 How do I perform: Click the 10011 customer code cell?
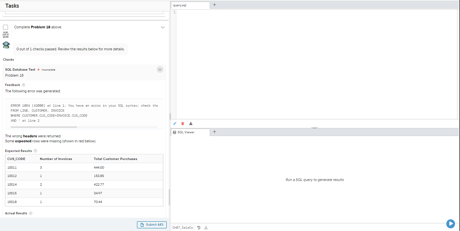coord(12,168)
